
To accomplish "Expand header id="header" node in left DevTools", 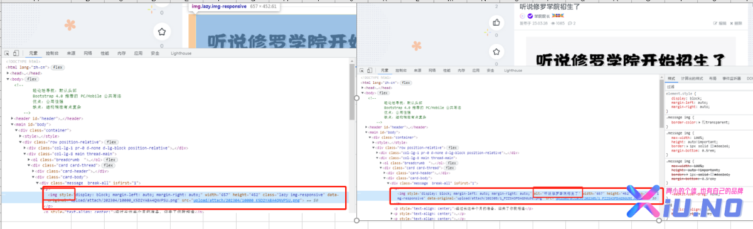I will pos(13,118).
